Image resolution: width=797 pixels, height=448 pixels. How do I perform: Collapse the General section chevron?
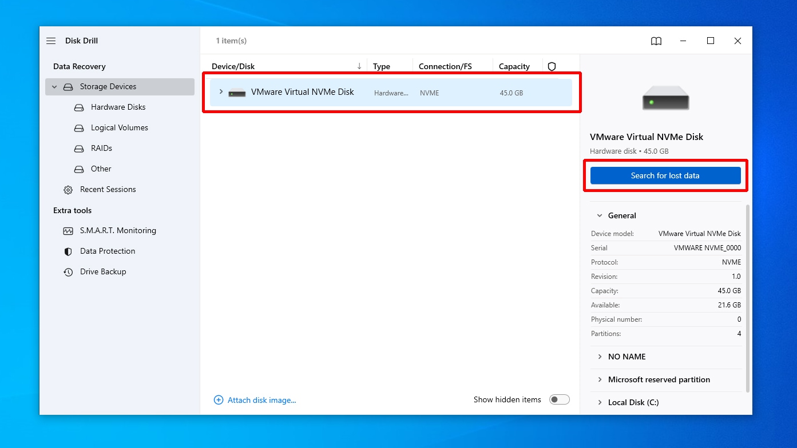[x=600, y=215]
